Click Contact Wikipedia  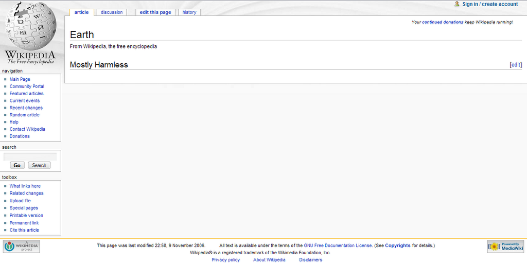click(x=27, y=129)
